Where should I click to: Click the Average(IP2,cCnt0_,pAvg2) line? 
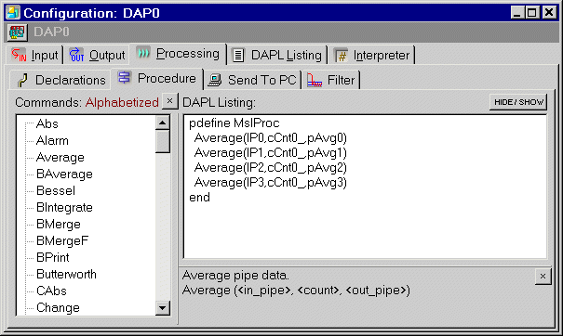tap(271, 168)
